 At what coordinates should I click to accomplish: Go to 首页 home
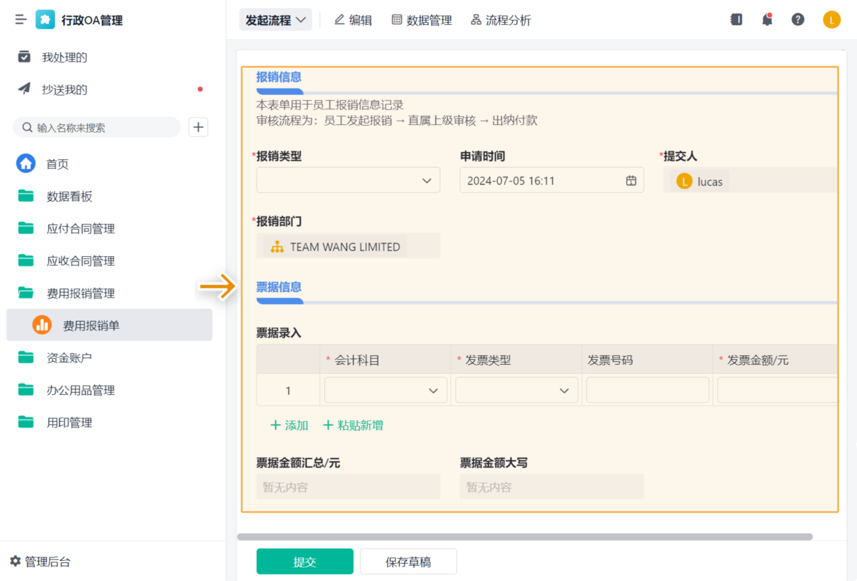[x=57, y=164]
